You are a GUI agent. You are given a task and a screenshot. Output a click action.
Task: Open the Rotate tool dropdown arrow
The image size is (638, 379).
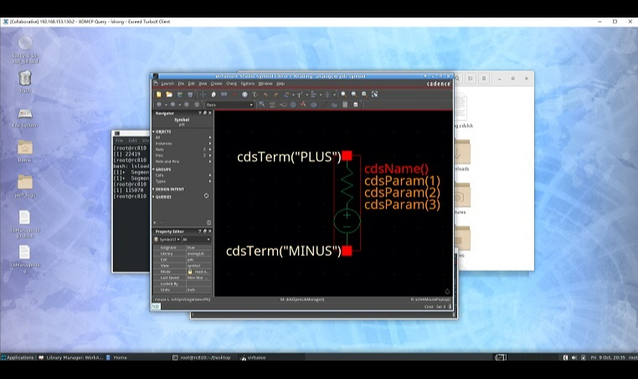[x=293, y=95]
